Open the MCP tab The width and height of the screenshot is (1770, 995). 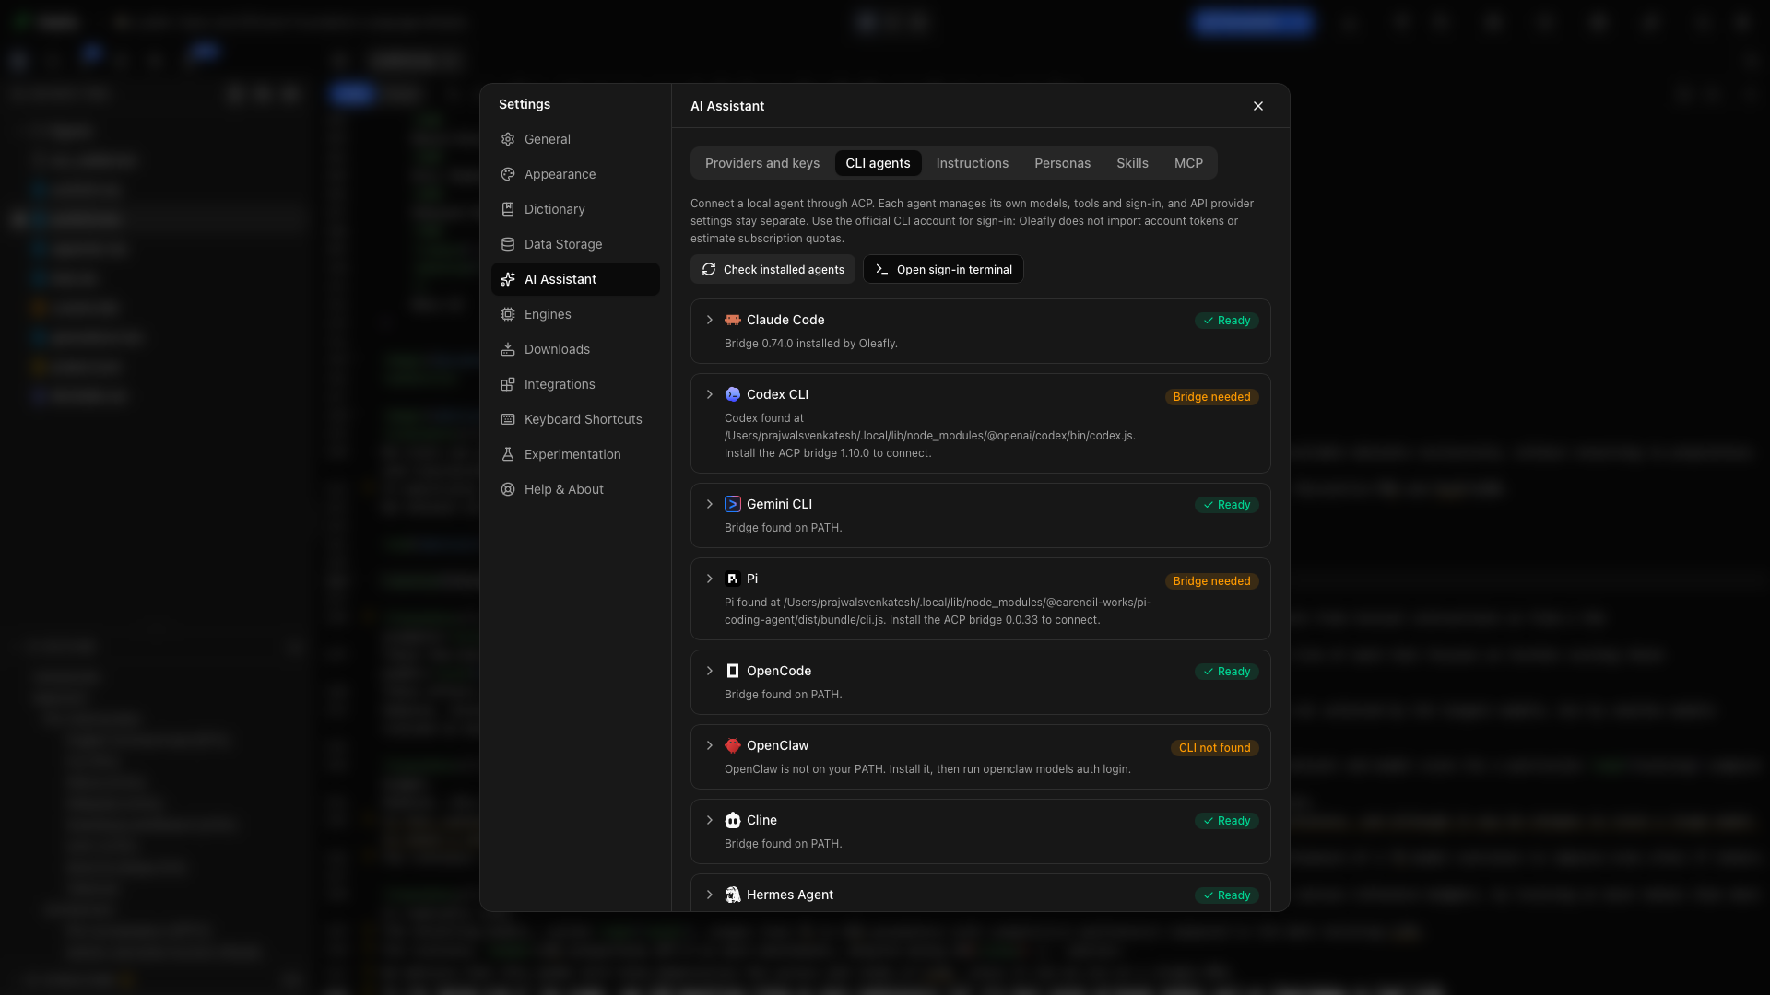(x=1188, y=163)
